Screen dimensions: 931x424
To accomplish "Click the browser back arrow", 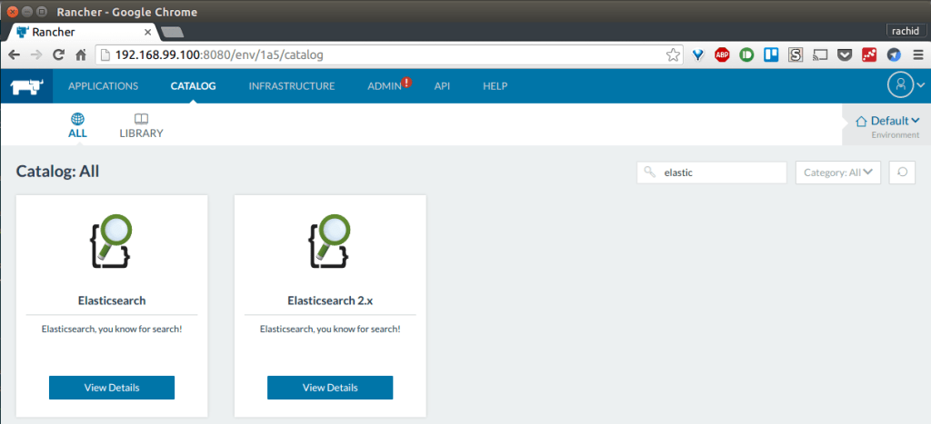I will 15,55.
